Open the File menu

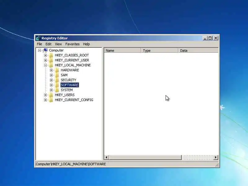[39, 44]
